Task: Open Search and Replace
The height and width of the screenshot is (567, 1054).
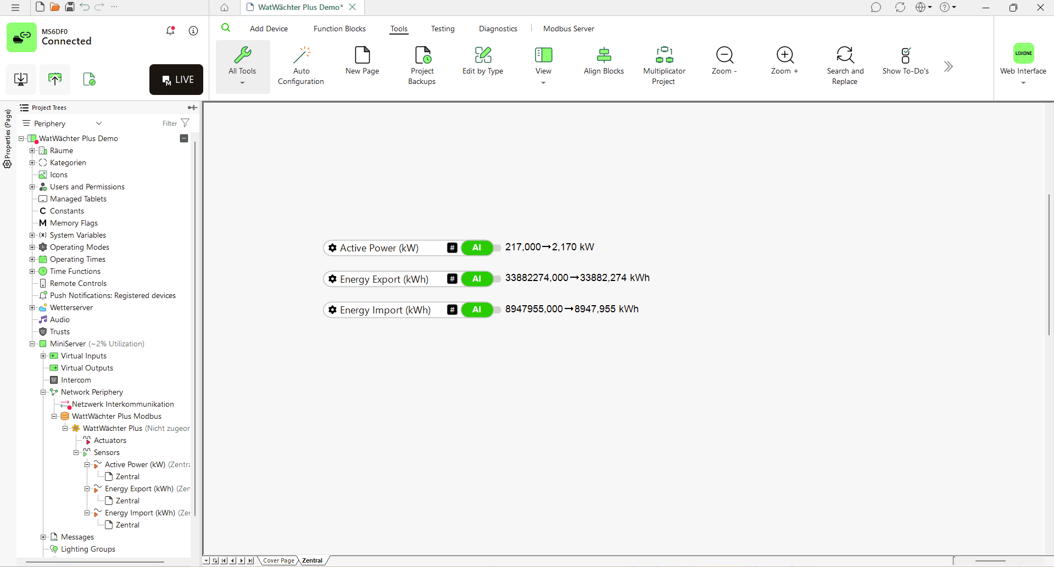Action: (x=845, y=66)
